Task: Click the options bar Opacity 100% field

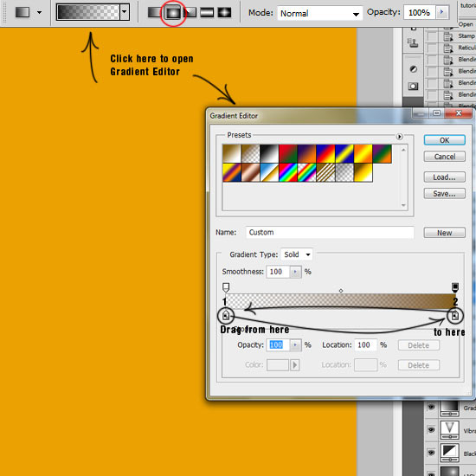Action: tap(420, 12)
